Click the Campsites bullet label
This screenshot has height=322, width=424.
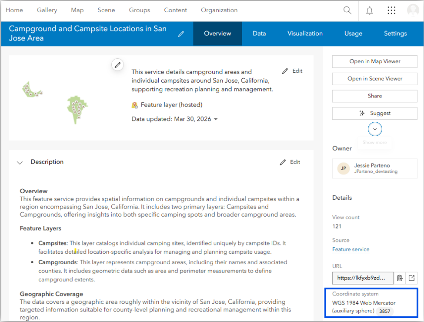[x=53, y=243]
